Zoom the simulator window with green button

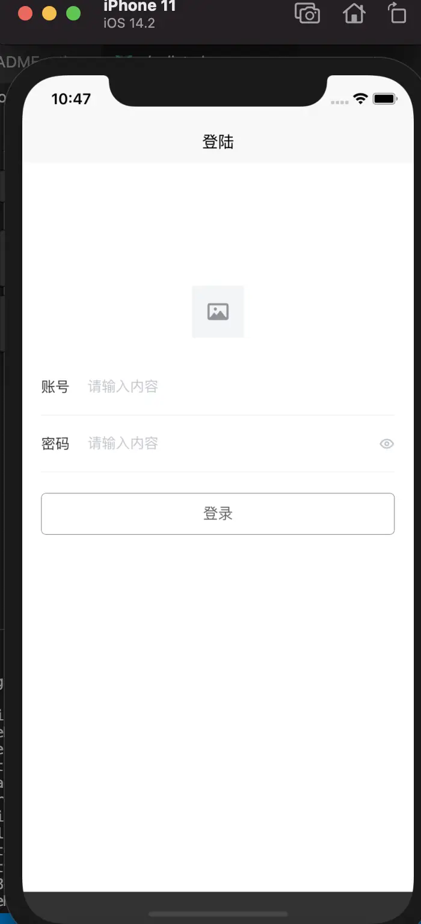73,13
